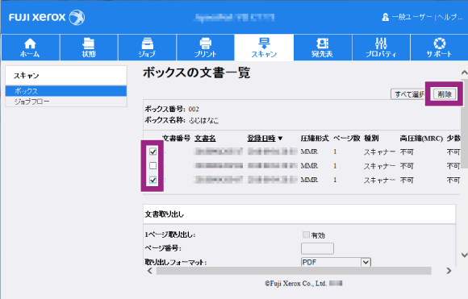Viewport: 468px width, 299px height.
Task: Open the サポート support tab
Action: [x=439, y=48]
